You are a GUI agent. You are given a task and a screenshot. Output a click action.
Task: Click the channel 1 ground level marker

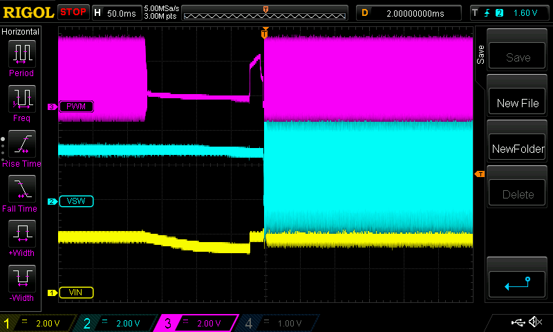pyautogui.click(x=53, y=293)
